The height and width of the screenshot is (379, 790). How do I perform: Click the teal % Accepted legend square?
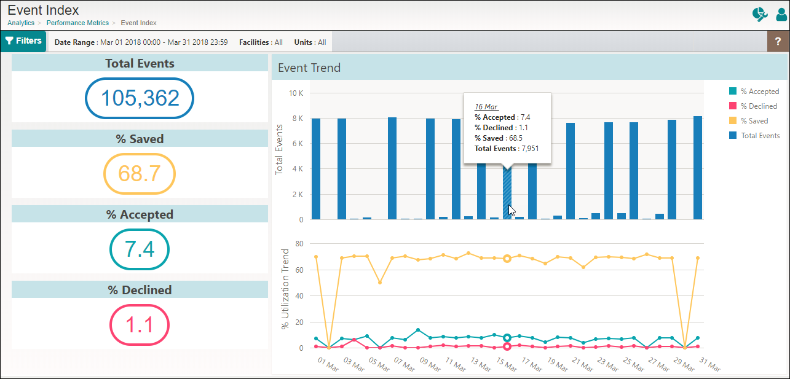732,92
